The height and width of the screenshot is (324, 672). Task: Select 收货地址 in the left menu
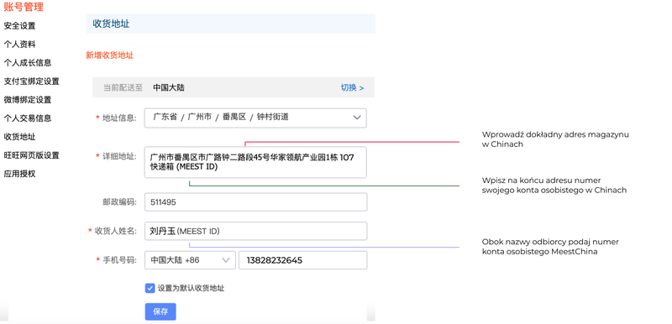pos(19,137)
